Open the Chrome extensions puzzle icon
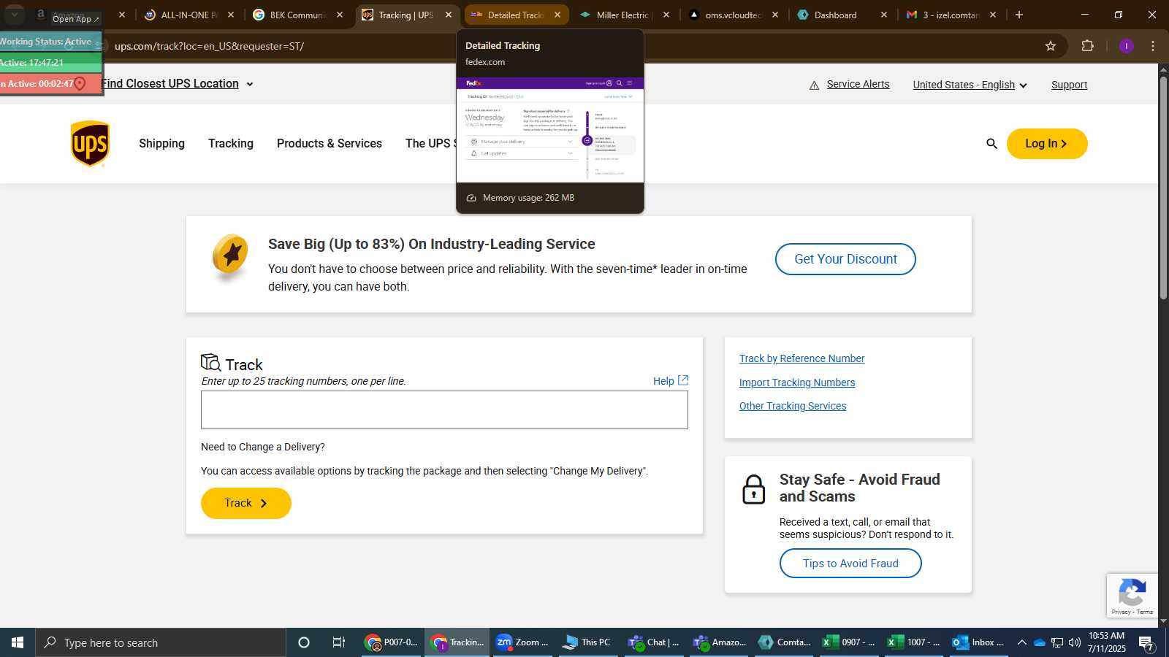This screenshot has height=657, width=1169. pyautogui.click(x=1088, y=46)
